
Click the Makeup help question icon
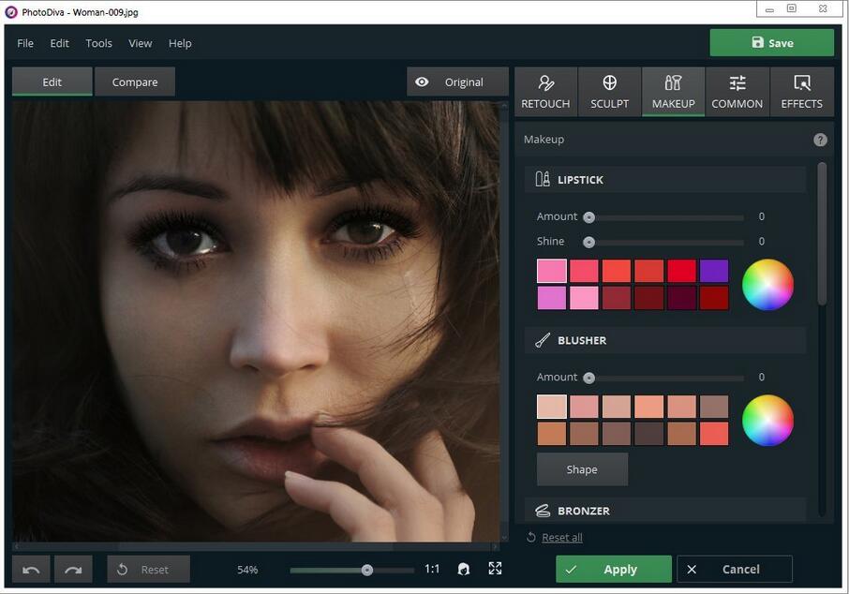point(820,140)
